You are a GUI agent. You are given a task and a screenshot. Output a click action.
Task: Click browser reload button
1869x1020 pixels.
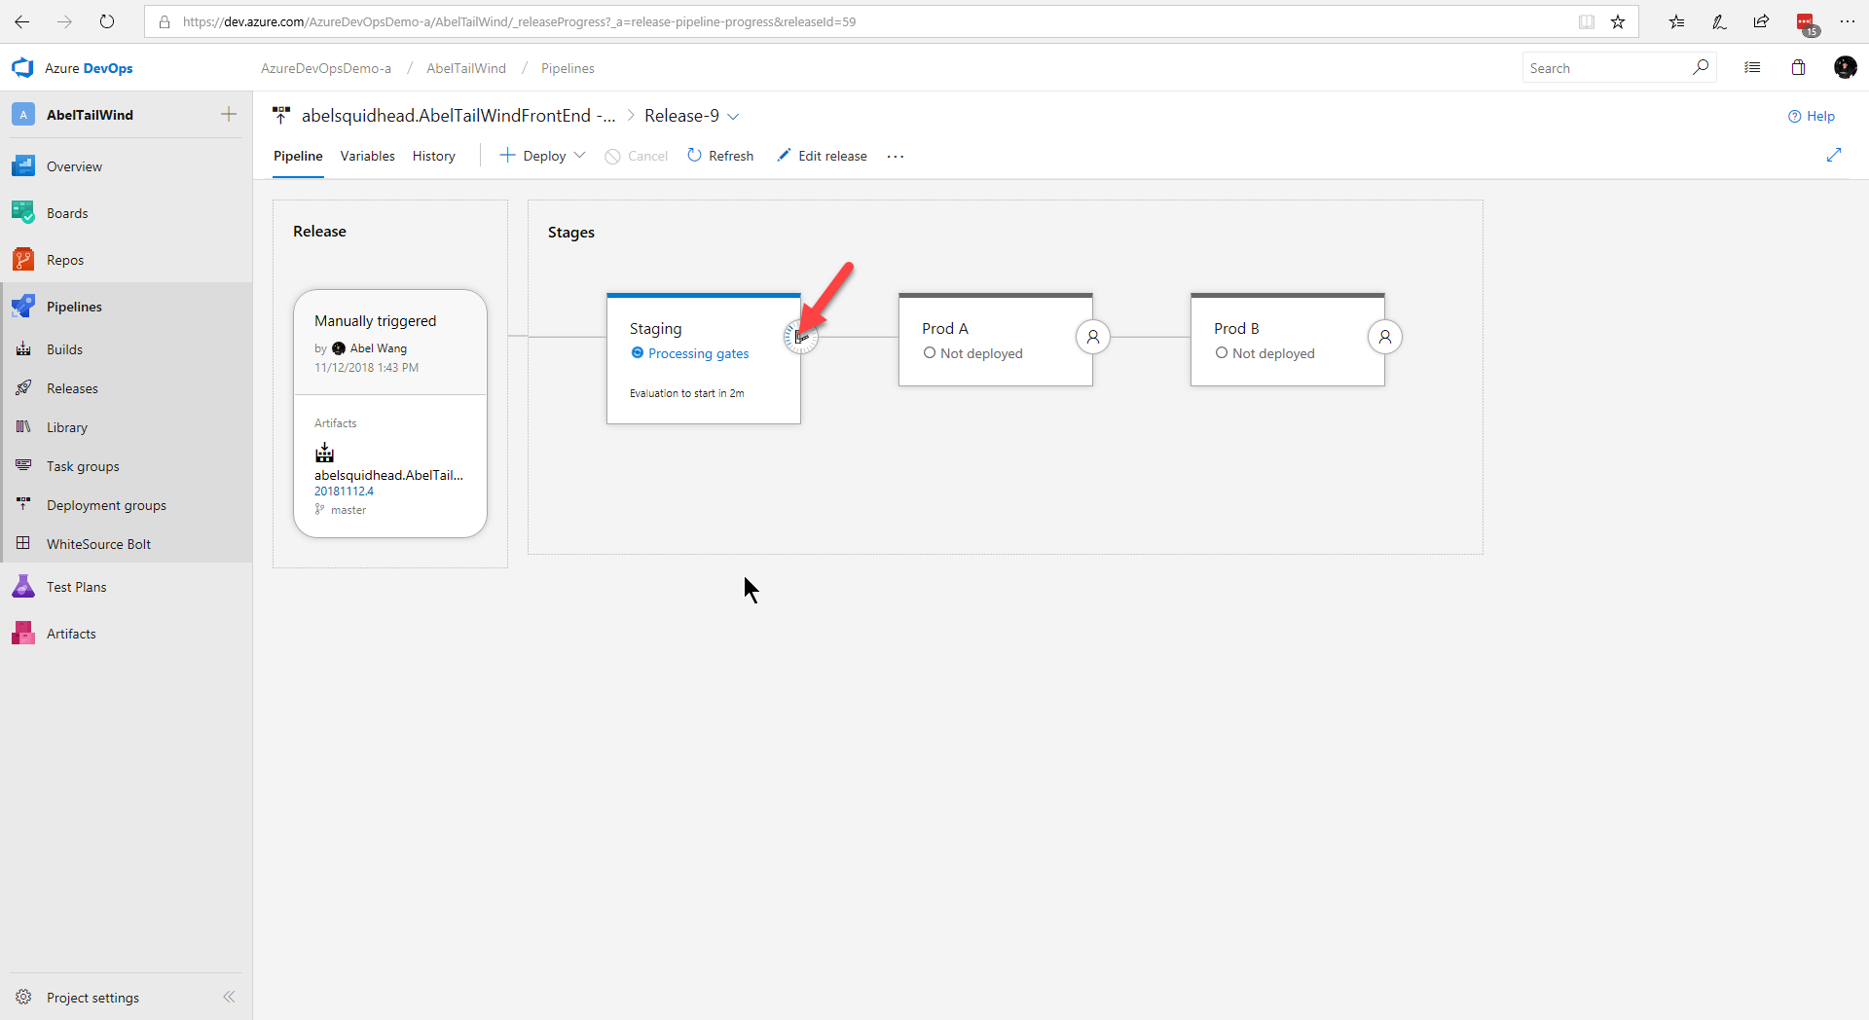click(x=107, y=21)
